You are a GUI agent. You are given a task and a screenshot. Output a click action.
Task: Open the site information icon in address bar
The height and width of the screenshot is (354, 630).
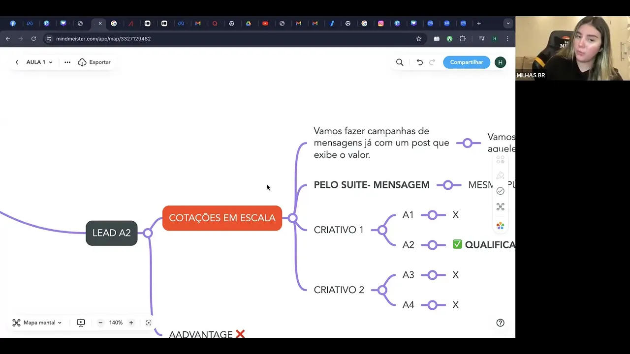(x=49, y=39)
